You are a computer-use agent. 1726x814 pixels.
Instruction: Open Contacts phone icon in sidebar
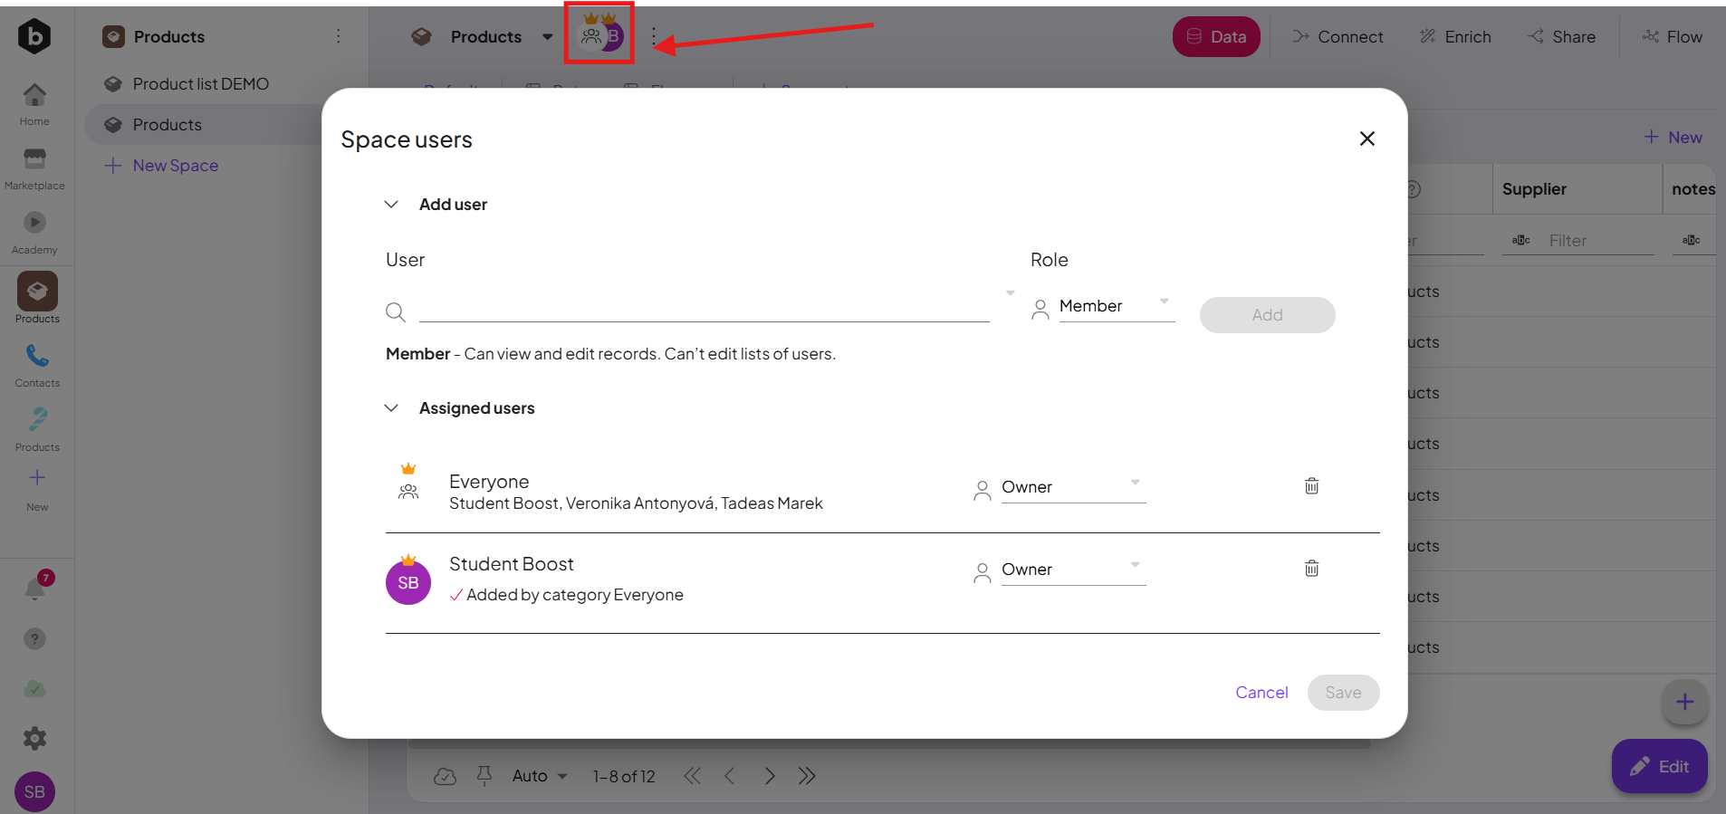(x=37, y=356)
